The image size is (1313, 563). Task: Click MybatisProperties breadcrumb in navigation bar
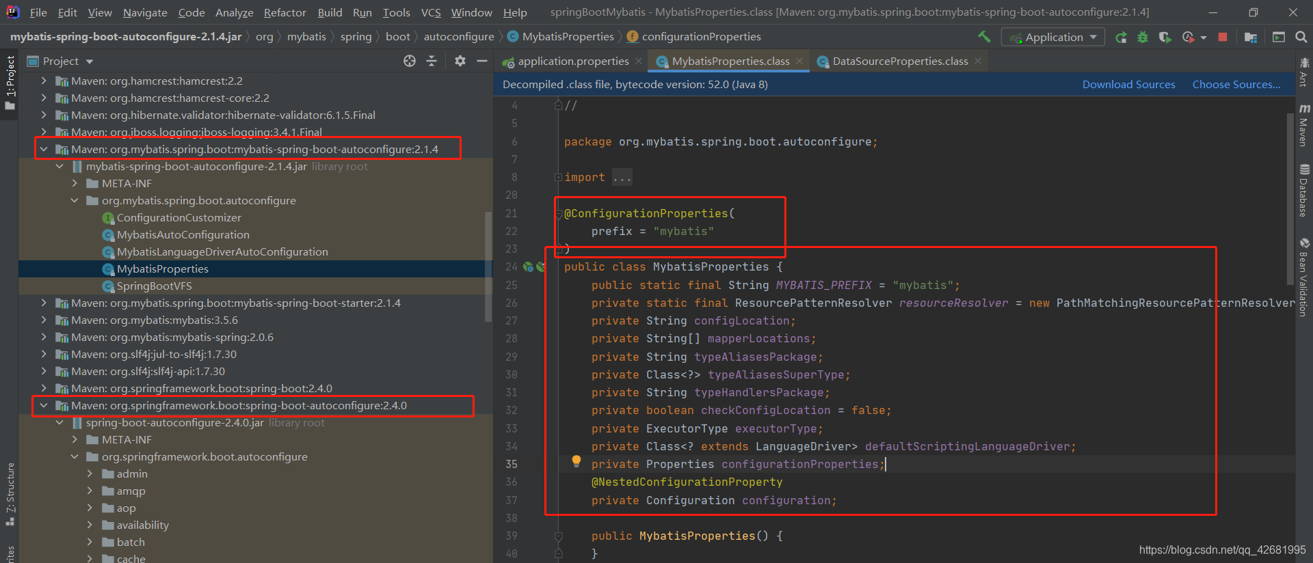tap(561, 37)
